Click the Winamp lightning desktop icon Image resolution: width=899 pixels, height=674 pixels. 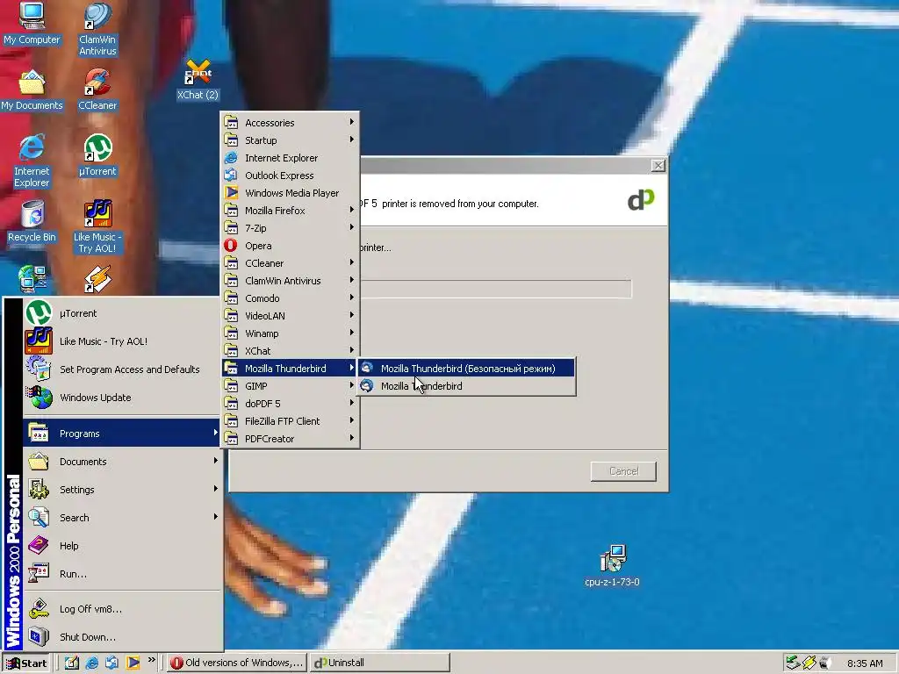click(98, 278)
